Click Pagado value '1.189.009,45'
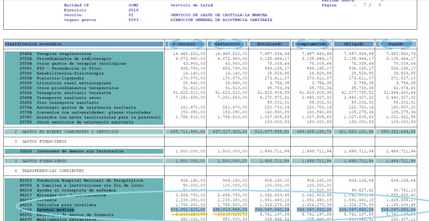The height and width of the screenshot is (221, 429). 401,205
